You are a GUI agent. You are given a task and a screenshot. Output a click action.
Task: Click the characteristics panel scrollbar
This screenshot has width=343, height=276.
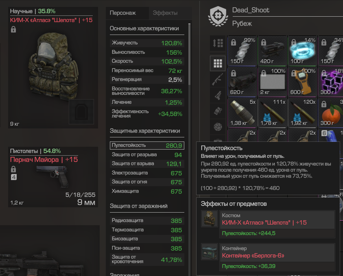click(x=189, y=54)
